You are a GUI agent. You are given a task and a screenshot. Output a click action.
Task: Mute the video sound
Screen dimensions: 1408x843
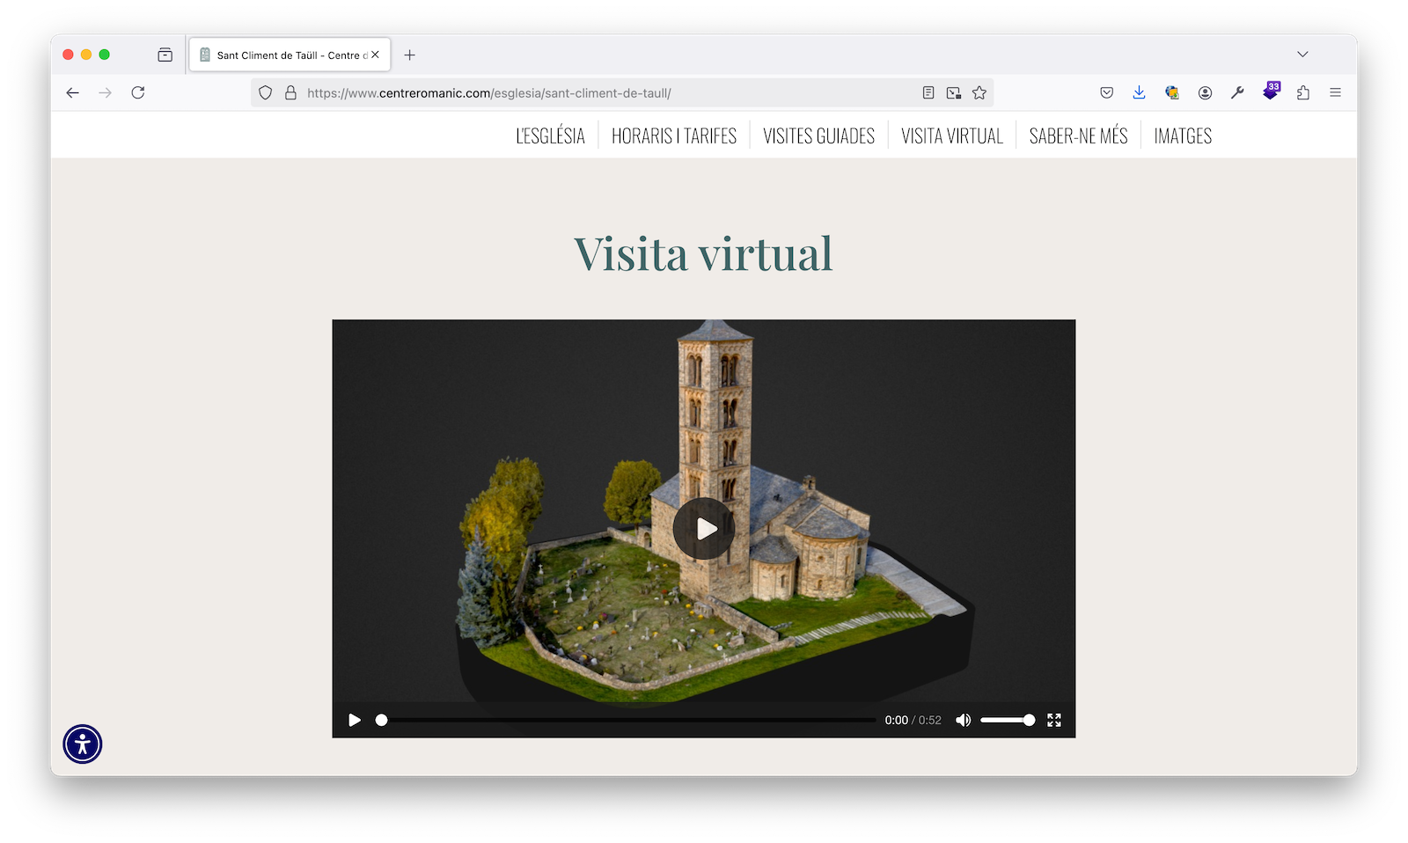click(964, 720)
